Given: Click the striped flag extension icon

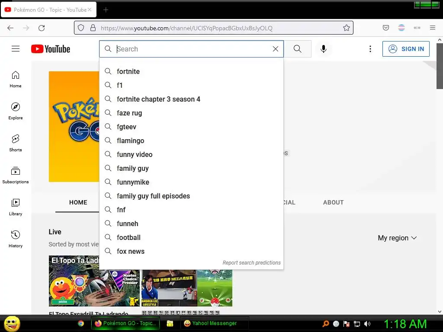Looking at the screenshot, I should [401, 28].
